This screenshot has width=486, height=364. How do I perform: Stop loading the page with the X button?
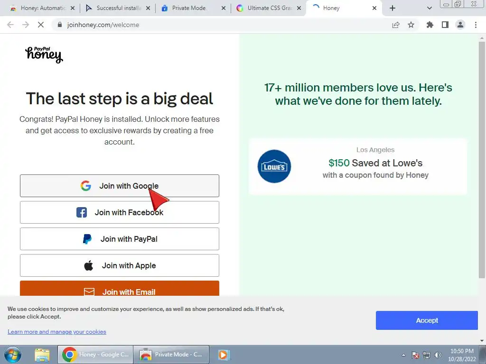pyautogui.click(x=41, y=25)
